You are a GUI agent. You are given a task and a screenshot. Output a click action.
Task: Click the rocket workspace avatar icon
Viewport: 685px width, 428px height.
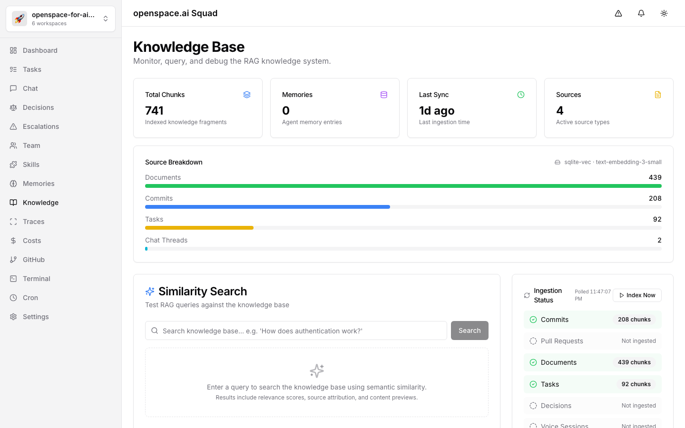point(20,19)
